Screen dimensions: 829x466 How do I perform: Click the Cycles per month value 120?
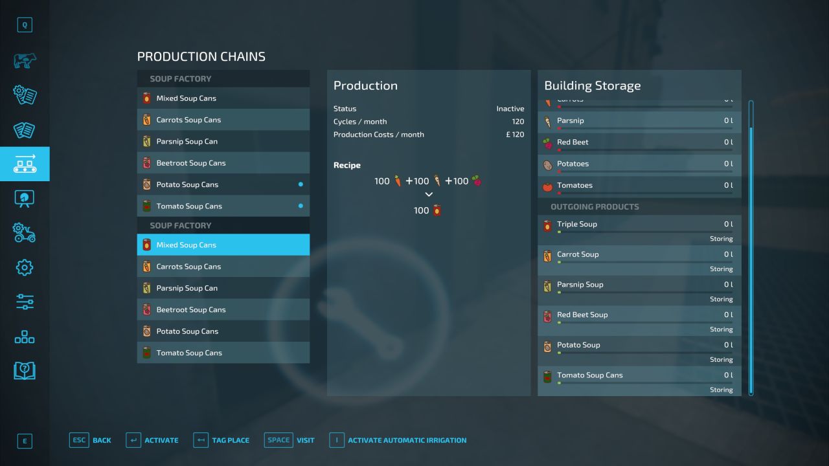coord(518,122)
